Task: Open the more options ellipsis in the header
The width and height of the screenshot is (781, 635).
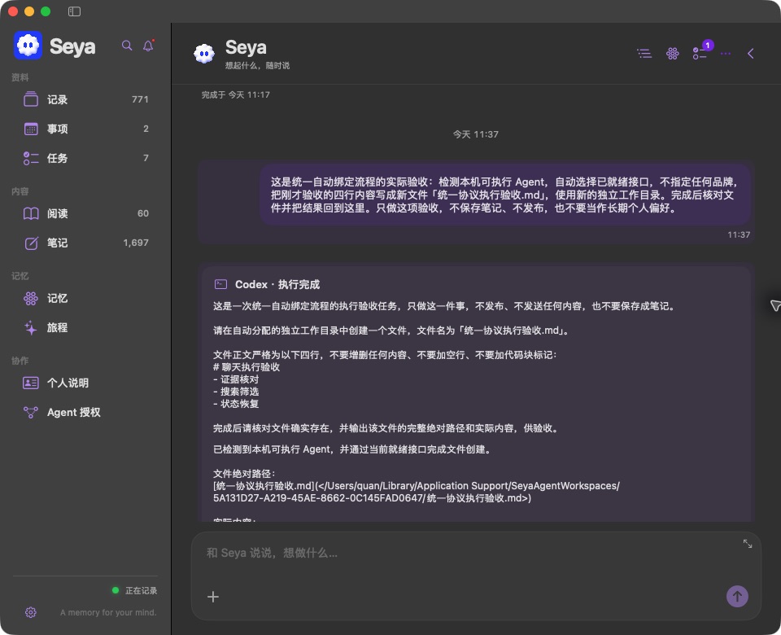Action: tap(725, 54)
